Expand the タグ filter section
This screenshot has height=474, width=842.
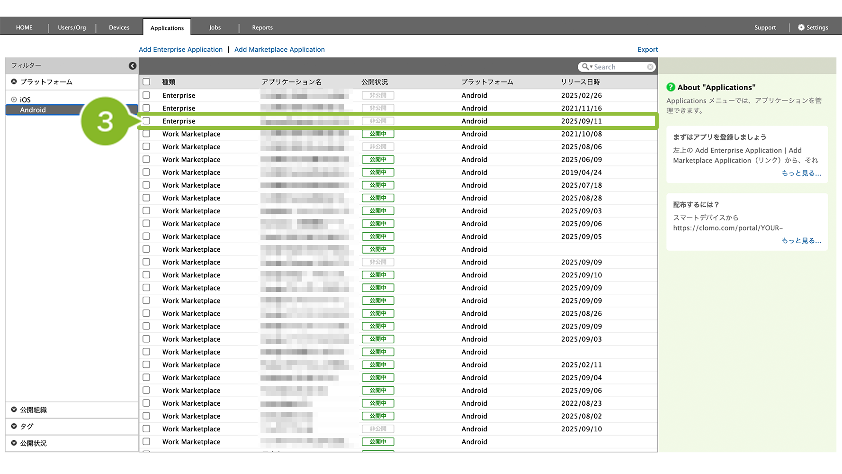click(x=14, y=426)
